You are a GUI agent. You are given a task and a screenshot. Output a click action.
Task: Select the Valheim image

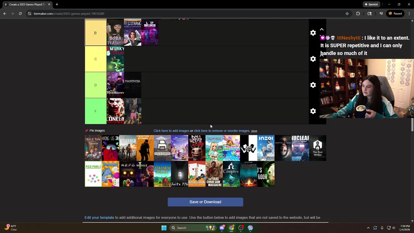click(248, 174)
